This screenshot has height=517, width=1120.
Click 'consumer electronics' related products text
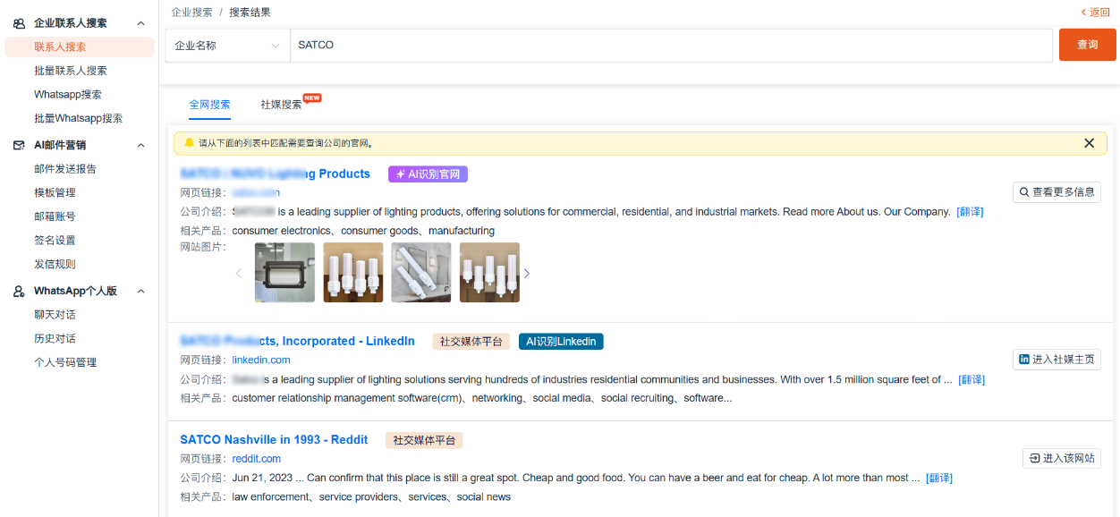[281, 231]
